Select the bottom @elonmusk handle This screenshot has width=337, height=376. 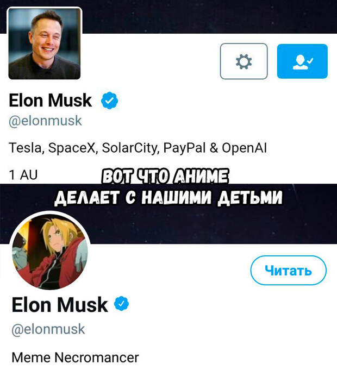(48, 329)
